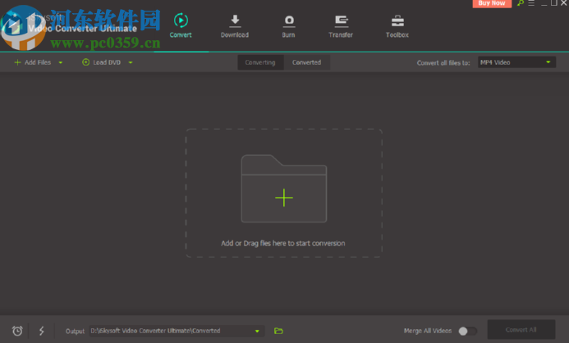Open the Convert section

coord(181,25)
